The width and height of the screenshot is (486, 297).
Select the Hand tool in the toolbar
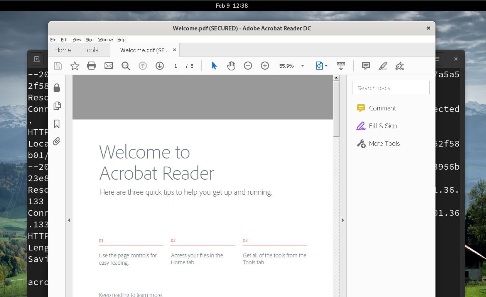[x=231, y=66]
